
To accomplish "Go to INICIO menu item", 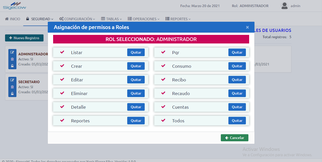I will (x=13, y=19).
